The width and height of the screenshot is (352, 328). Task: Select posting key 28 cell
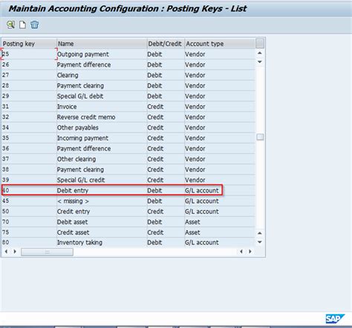coord(29,86)
